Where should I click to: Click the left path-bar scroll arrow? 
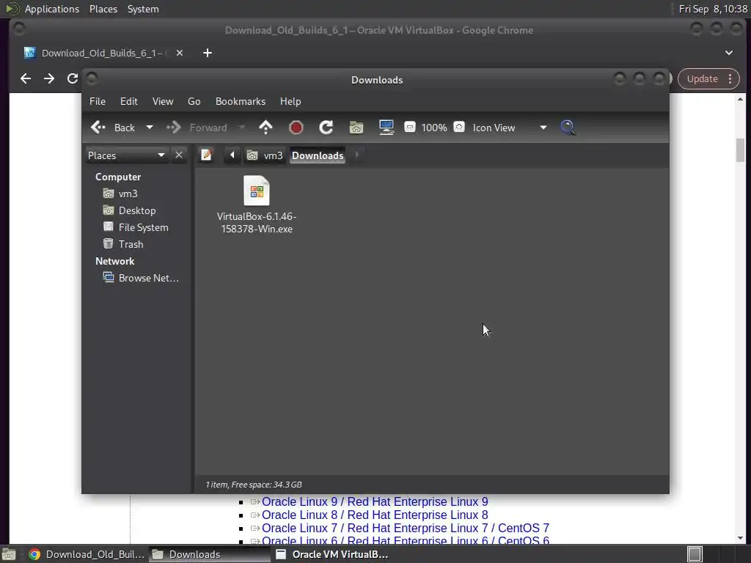point(232,155)
